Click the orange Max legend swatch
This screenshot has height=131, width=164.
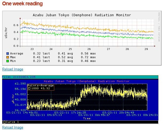tap(7, 57)
